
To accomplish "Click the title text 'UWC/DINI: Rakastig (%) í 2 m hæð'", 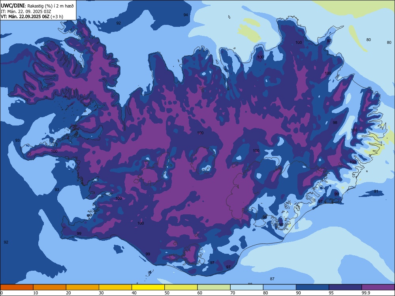I will pos(37,6).
